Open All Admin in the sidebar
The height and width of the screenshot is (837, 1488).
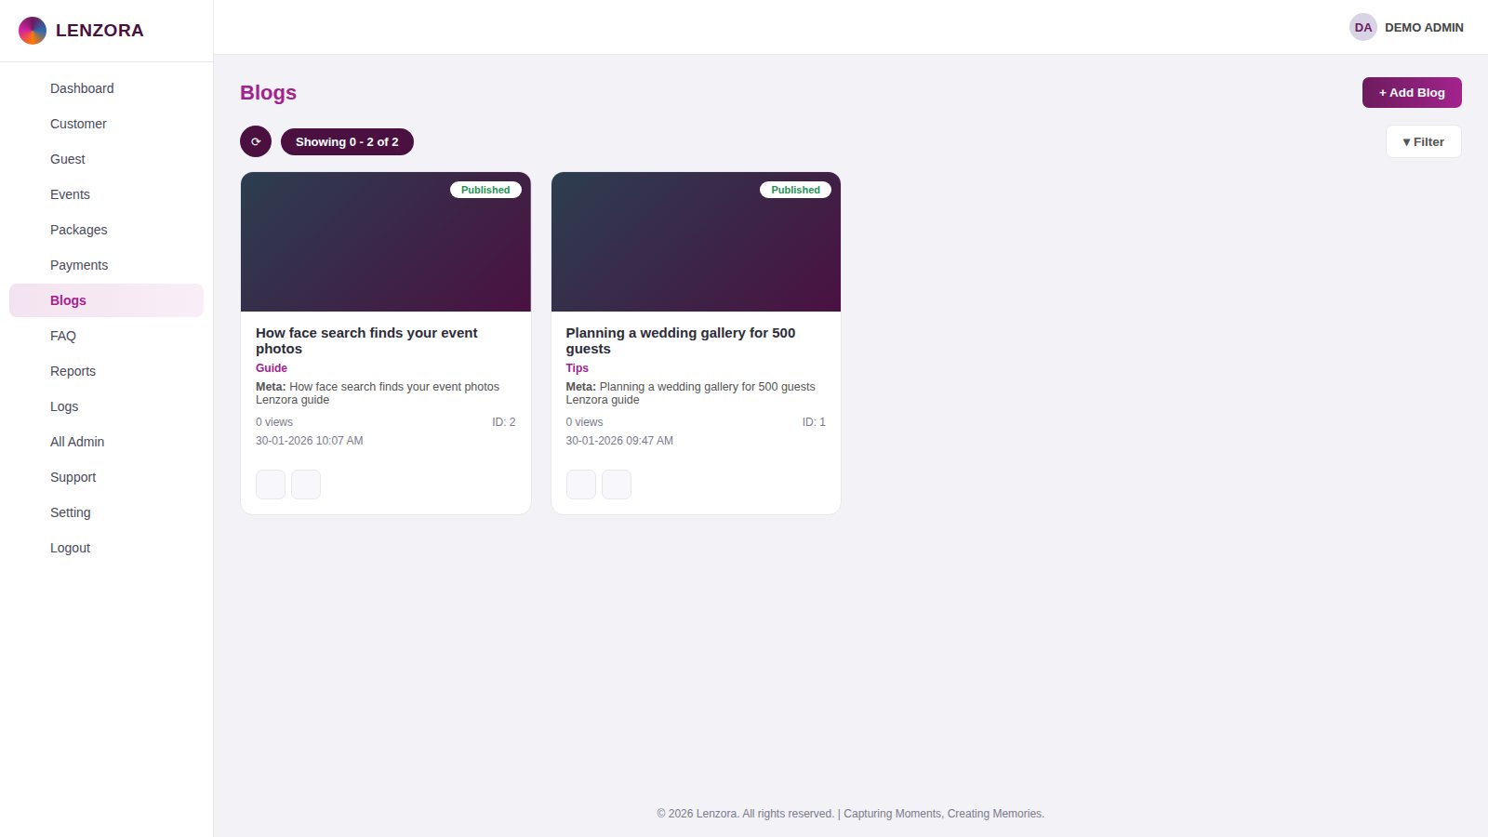coord(106,442)
